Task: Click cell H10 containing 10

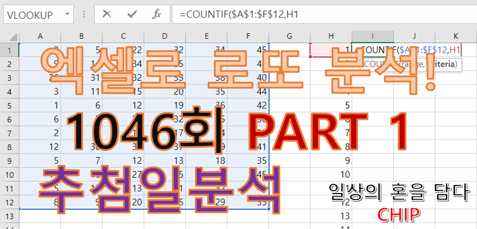Action: pyautogui.click(x=331, y=175)
